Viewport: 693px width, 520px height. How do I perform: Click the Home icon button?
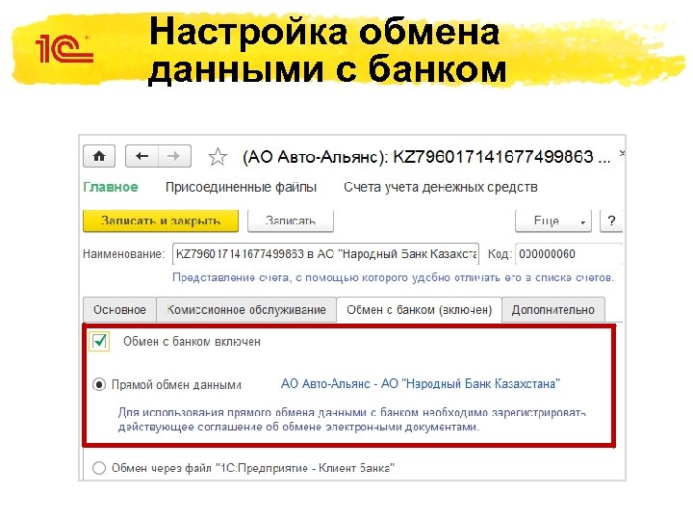tap(99, 156)
